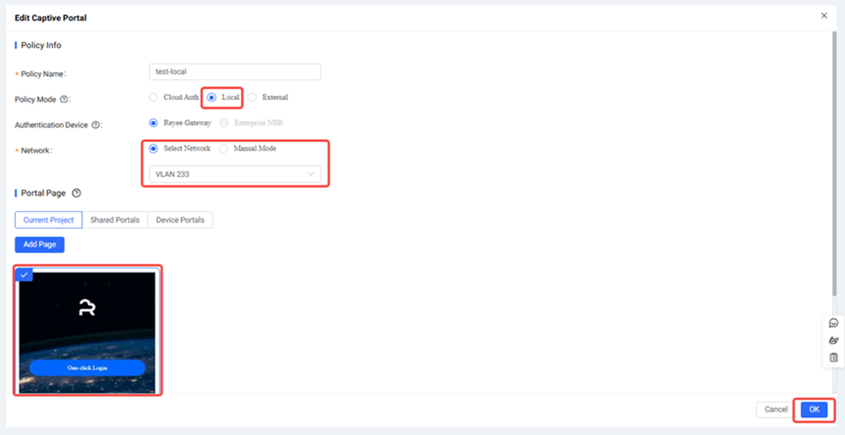Open the Device Portals tab
Viewport: 845px width, 435px height.
click(180, 220)
